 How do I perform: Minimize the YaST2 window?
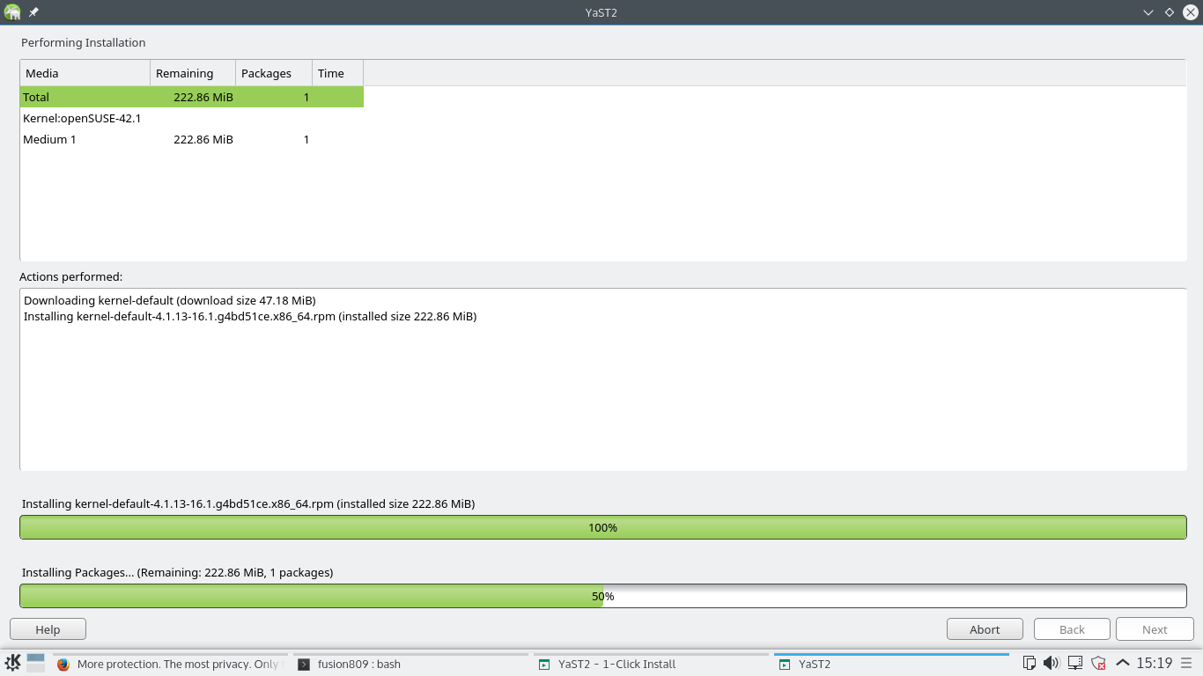(x=1148, y=12)
